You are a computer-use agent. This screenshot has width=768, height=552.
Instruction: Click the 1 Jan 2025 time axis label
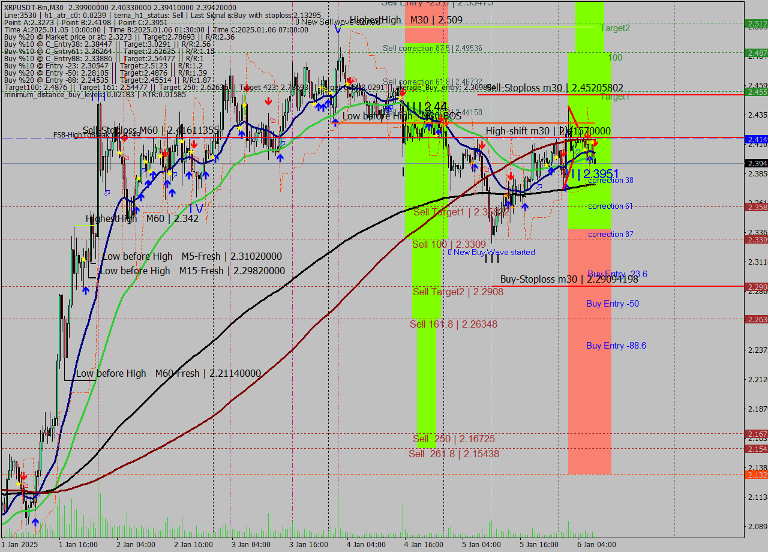coord(19,545)
